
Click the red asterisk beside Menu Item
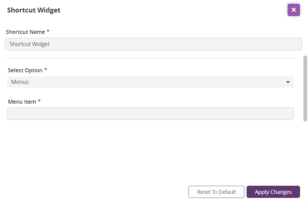[39, 101]
